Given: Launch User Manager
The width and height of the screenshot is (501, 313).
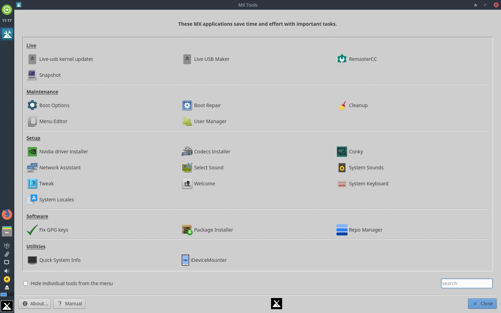Looking at the screenshot, I should click(204, 121).
